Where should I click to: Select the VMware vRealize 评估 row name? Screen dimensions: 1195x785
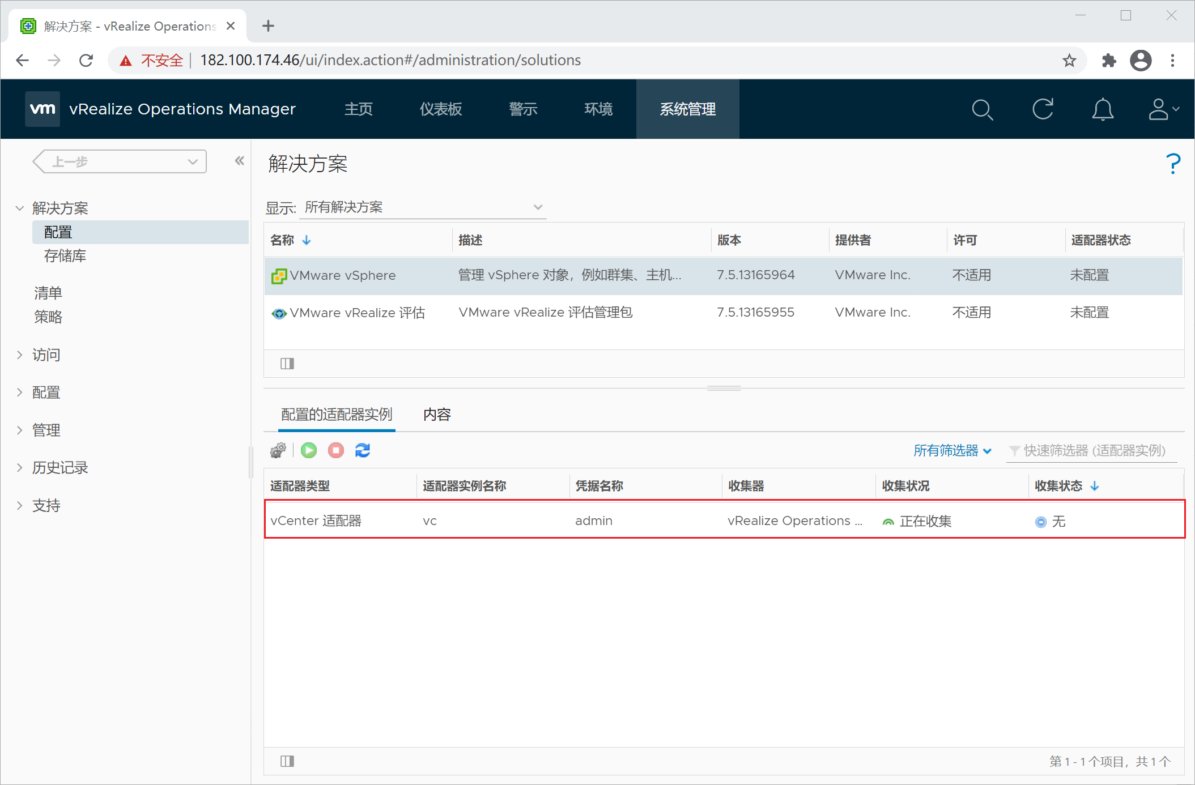click(x=358, y=313)
